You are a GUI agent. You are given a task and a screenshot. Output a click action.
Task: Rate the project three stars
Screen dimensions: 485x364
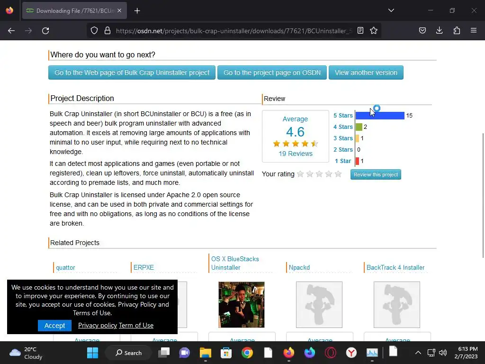[x=319, y=174]
